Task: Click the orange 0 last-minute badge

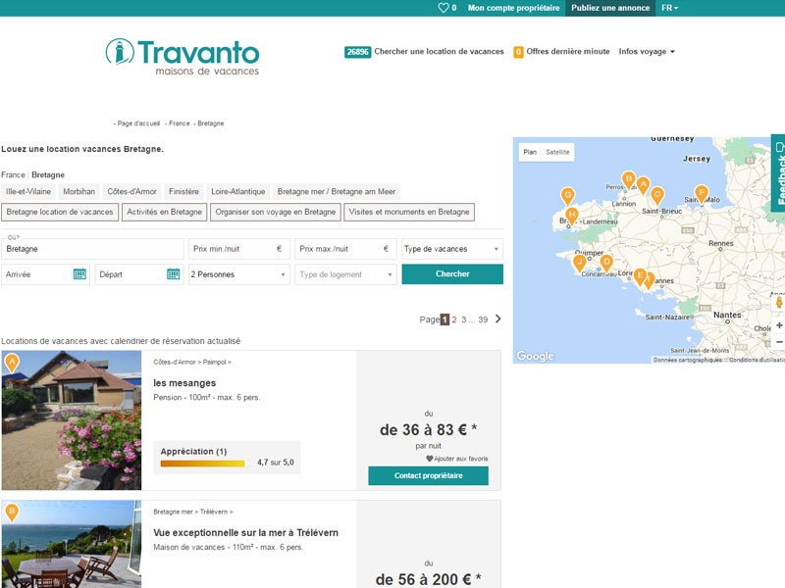Action: point(518,52)
